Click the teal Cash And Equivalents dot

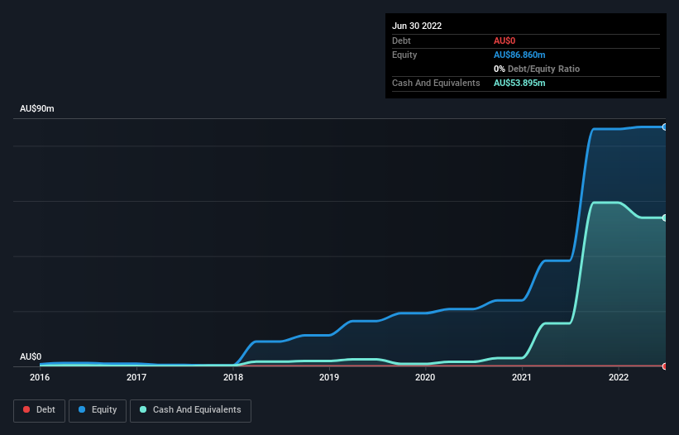click(x=143, y=409)
